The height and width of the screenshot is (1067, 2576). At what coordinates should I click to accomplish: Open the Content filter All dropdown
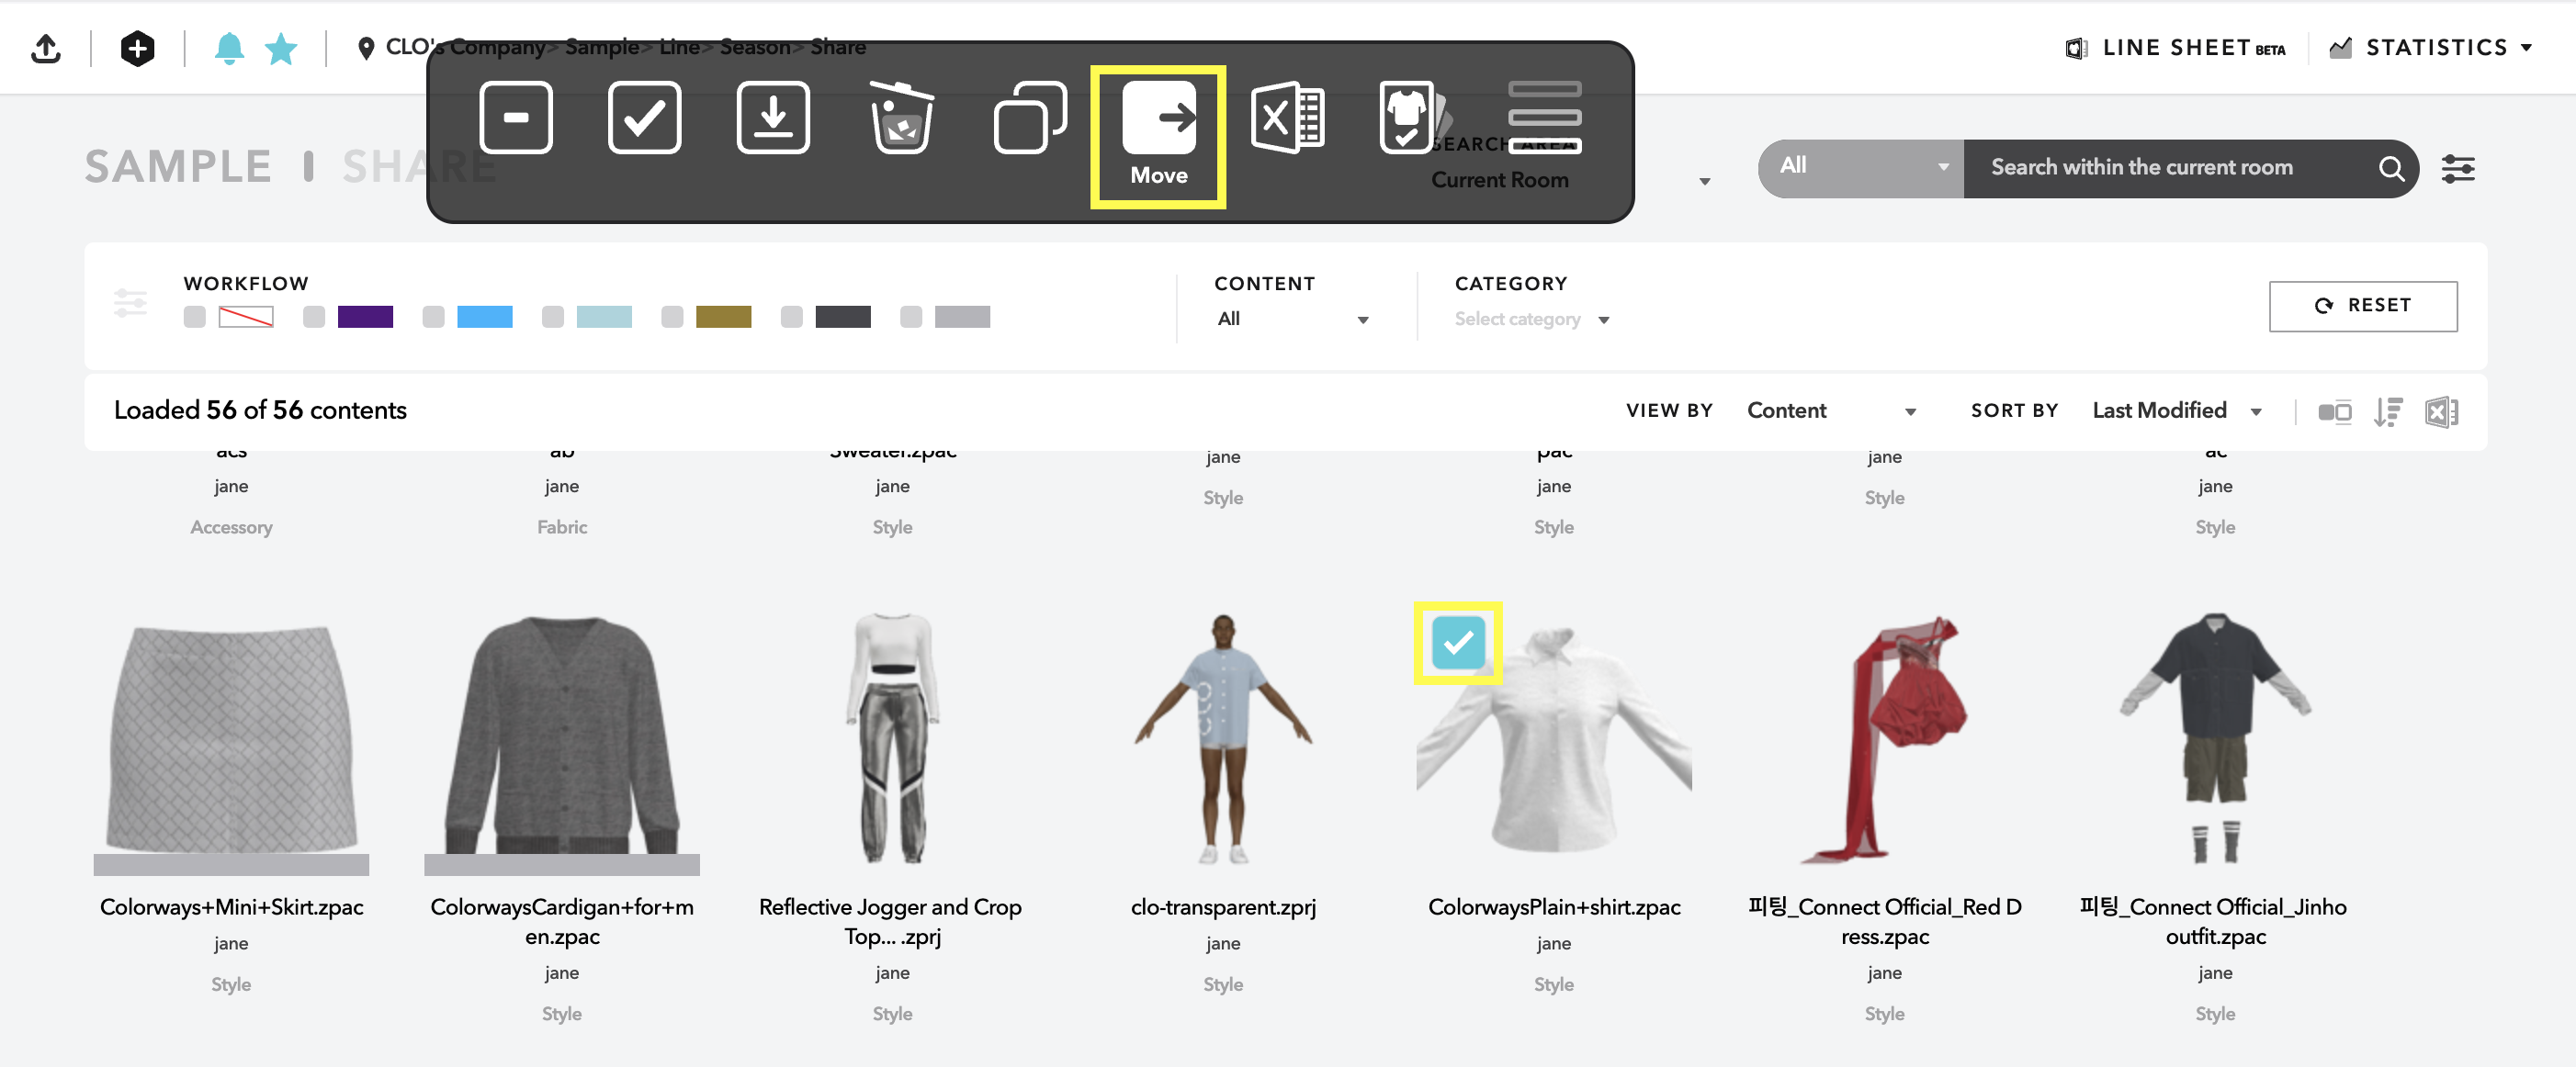[1292, 319]
